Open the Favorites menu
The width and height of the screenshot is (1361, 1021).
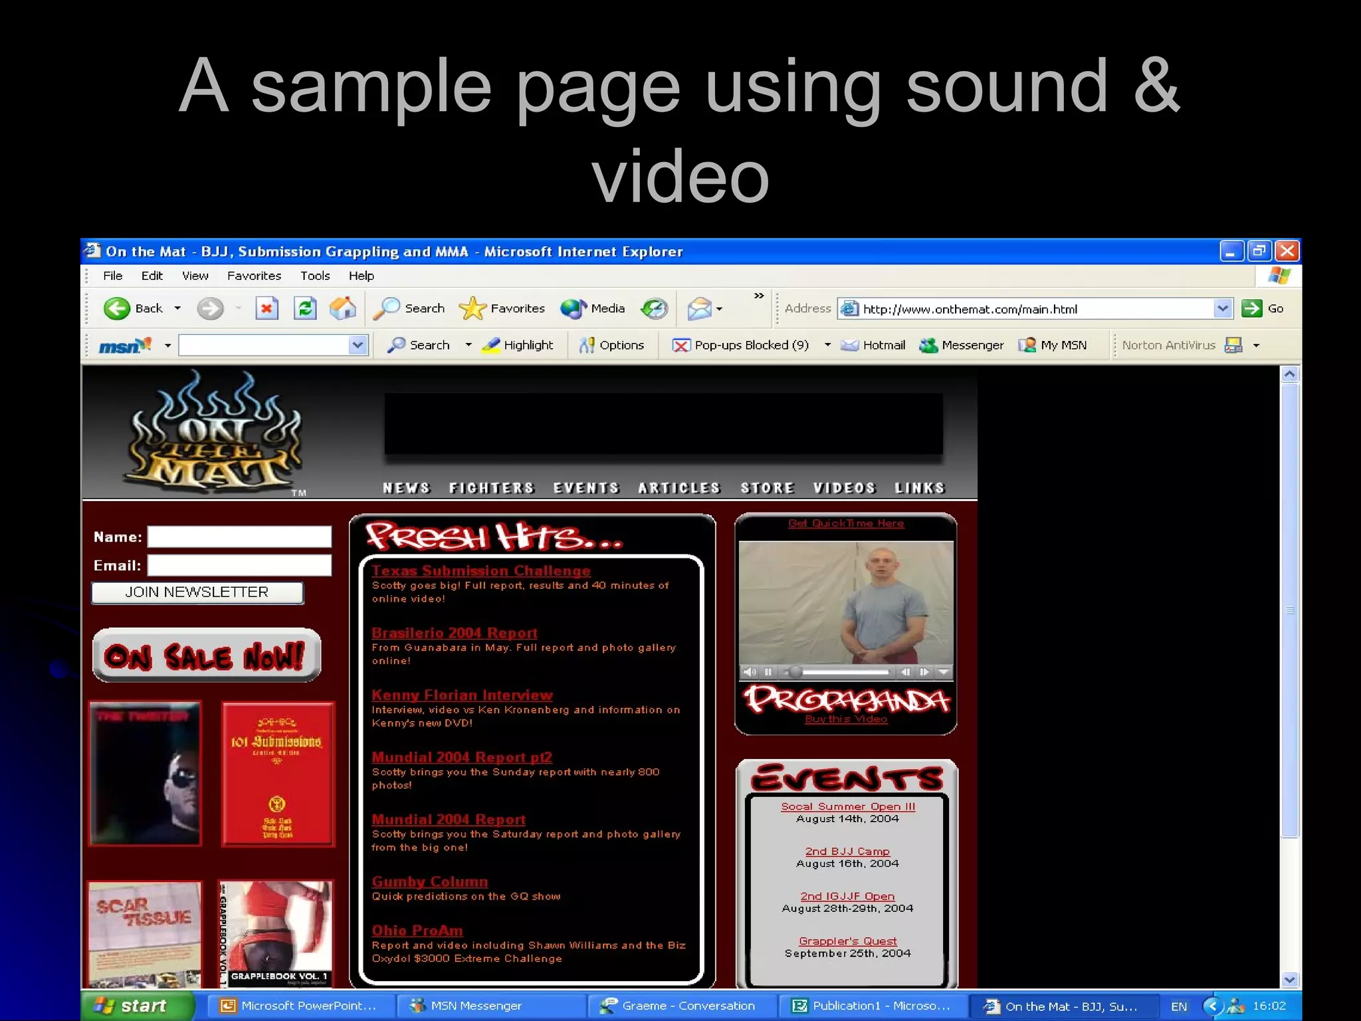[254, 276]
